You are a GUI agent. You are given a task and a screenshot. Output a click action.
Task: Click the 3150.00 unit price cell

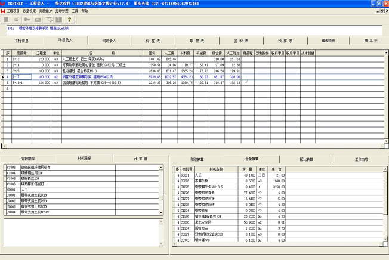coord(278,187)
